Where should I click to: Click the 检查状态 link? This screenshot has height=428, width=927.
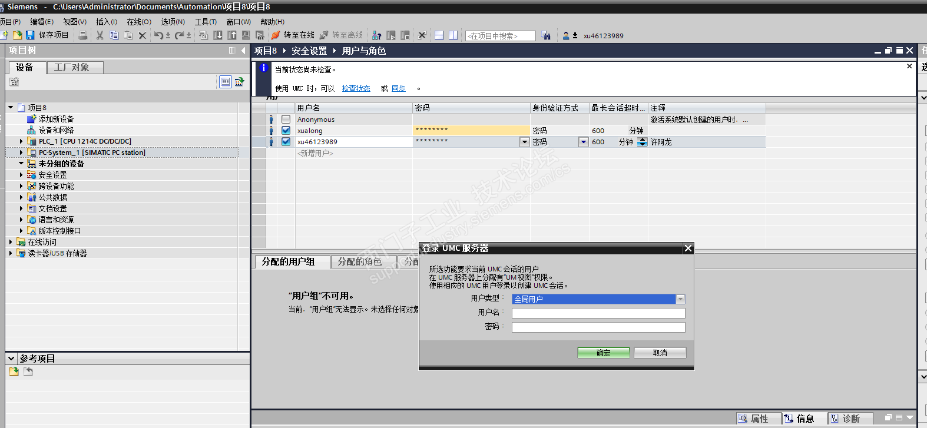[356, 88]
